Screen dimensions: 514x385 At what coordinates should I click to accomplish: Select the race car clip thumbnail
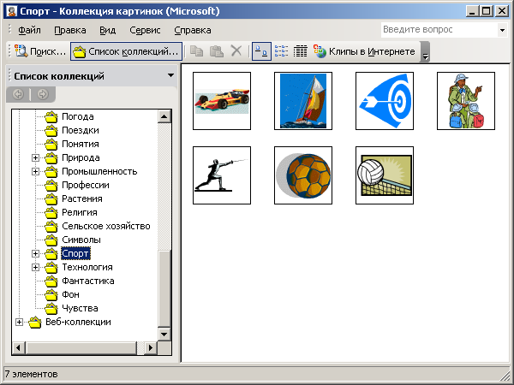click(222, 101)
